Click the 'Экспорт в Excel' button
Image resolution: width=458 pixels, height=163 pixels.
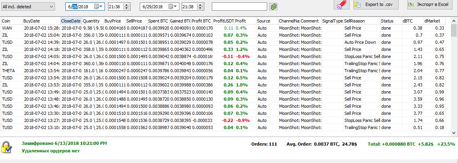click(430, 4)
